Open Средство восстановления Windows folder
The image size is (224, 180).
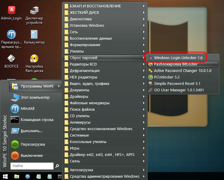[105, 129]
